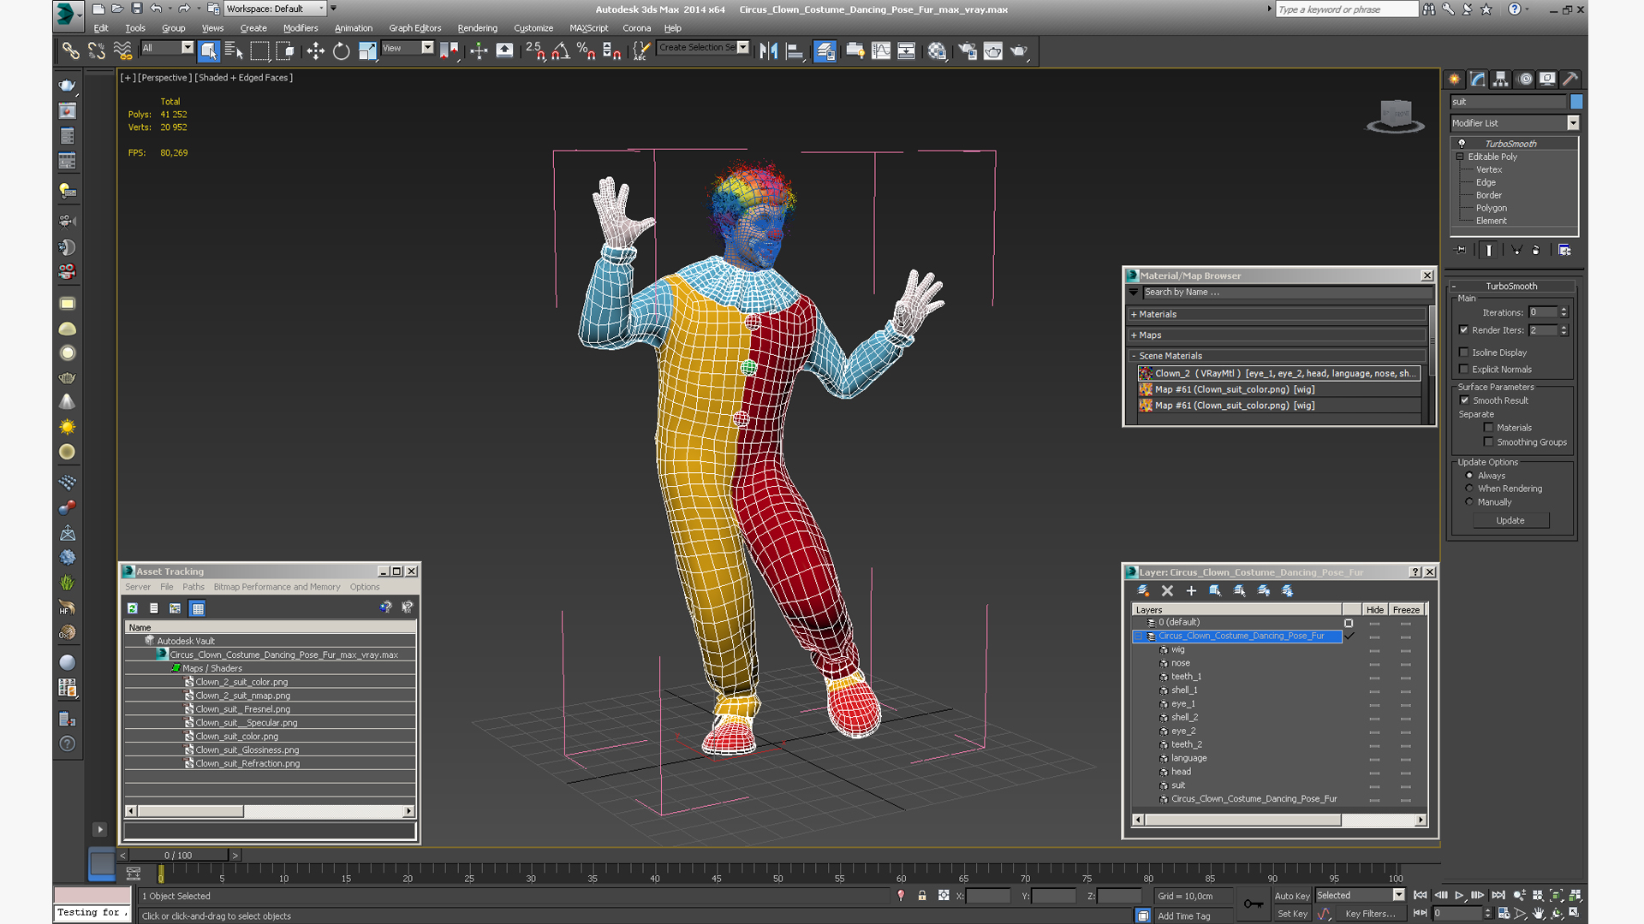Click Delete layer icon in Layer dialog
The height and width of the screenshot is (924, 1644).
[x=1167, y=590]
